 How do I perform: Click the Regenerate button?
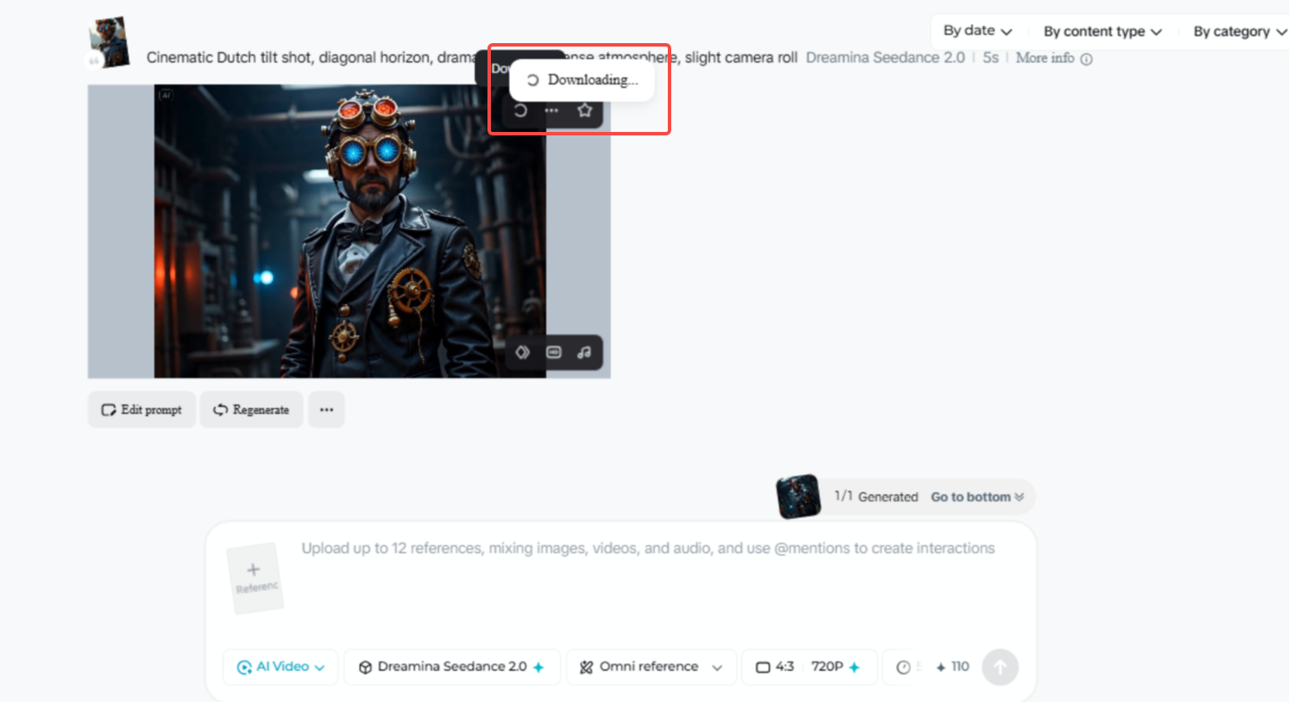click(x=251, y=410)
